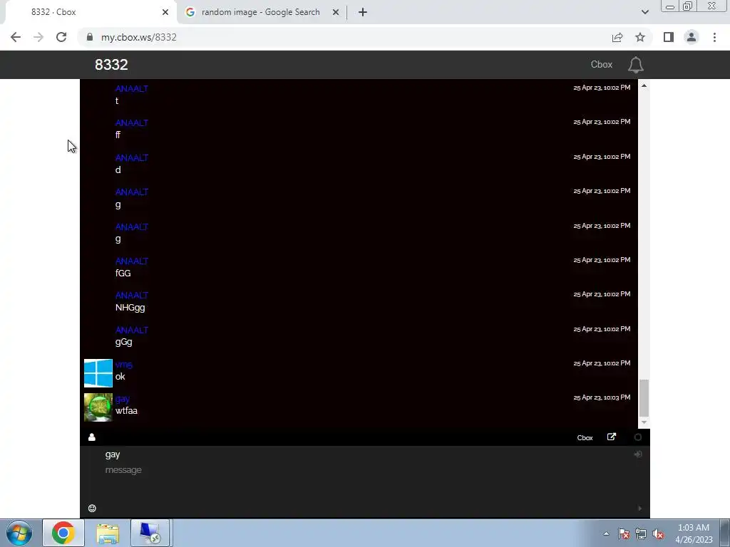Click ANAALT username above fGG message
This screenshot has width=730, height=547.
point(132,261)
